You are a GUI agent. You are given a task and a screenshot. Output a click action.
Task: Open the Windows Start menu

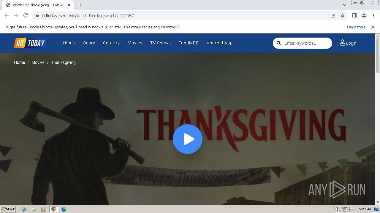tap(8, 209)
